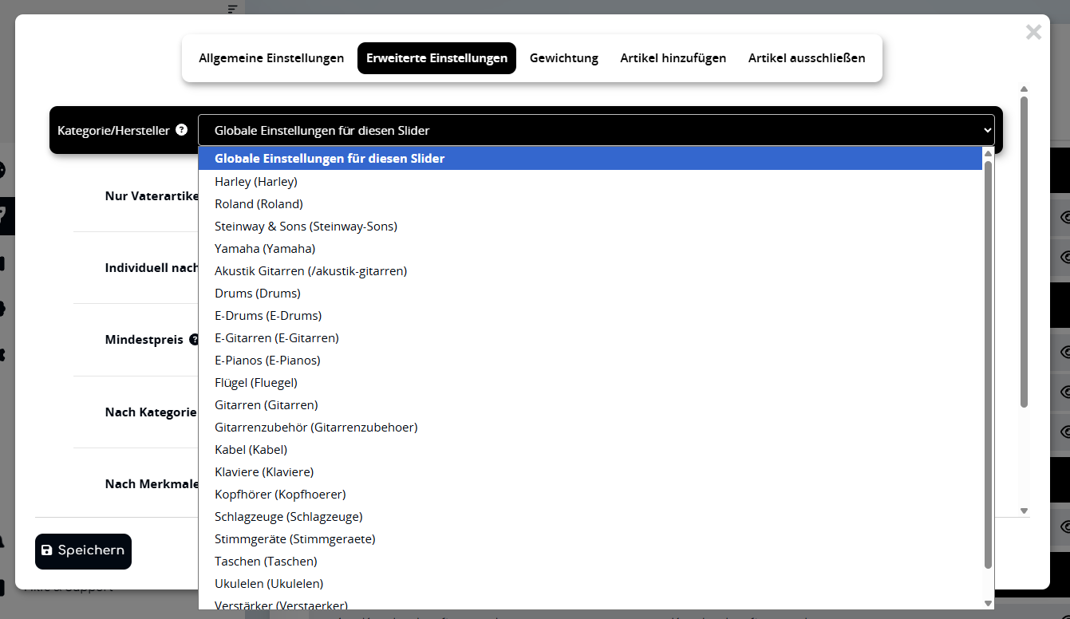Click the Nach Merkmale setting label

[x=152, y=484]
